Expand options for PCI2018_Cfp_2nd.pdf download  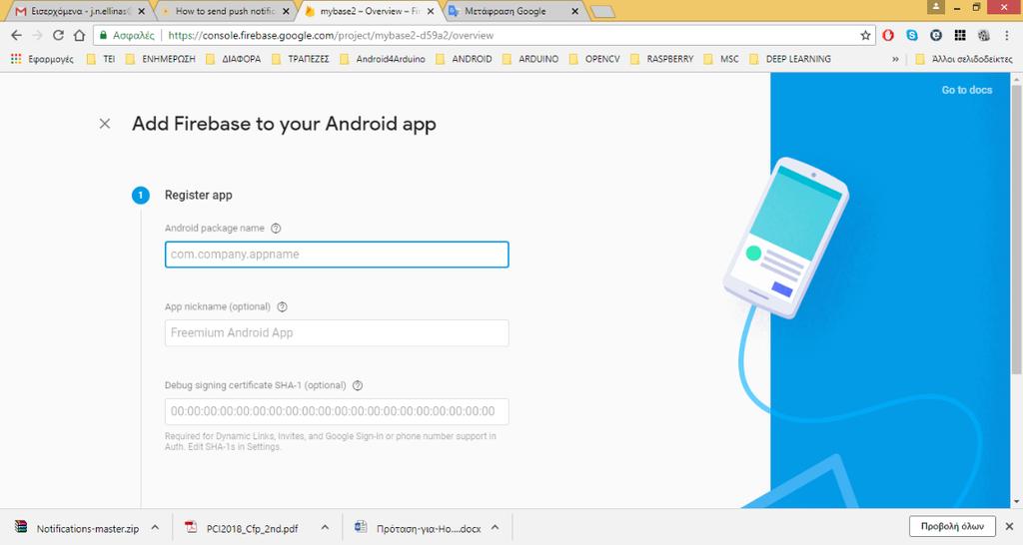click(x=325, y=527)
